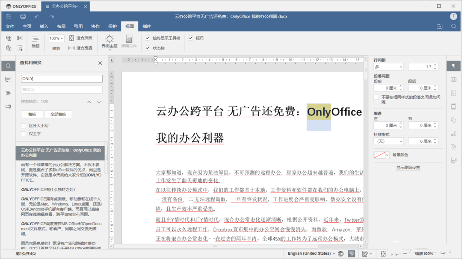Select search result 'ONLYOFFICE有什么独特之处?'
Image resolution: width=462 pixels, height=259 pixels.
pyautogui.click(x=60, y=189)
